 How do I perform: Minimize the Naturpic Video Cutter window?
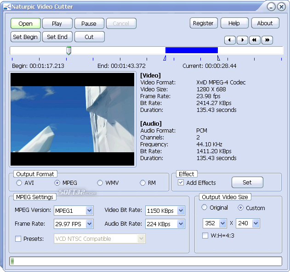click(271, 7)
